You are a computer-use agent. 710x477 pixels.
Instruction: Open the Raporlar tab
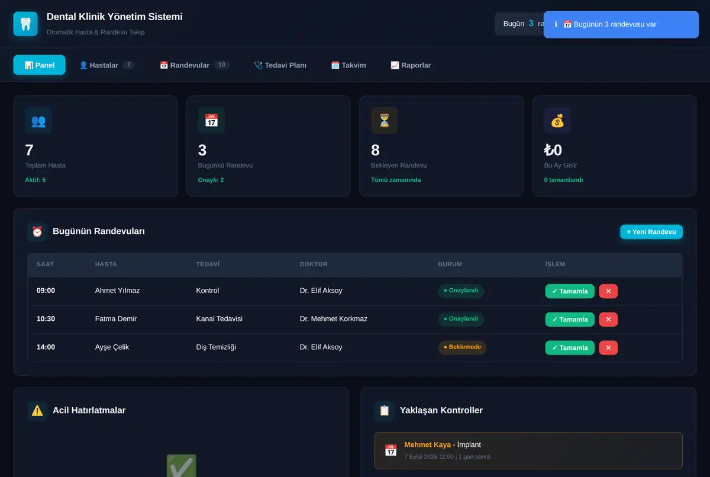tap(411, 65)
